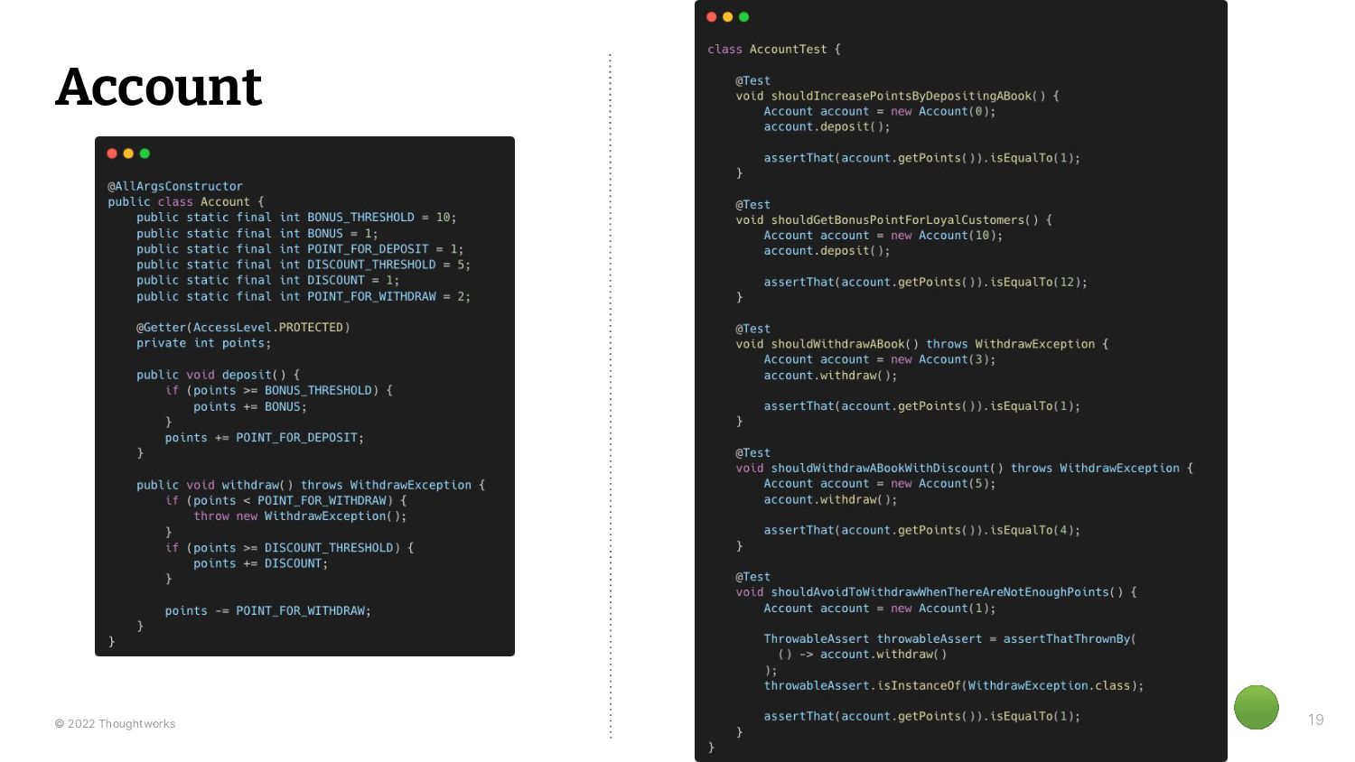This screenshot has width=1355, height=762.
Task: Click the "shouldIncreasePointsByDepositingABook()" test method name
Action: (x=908, y=96)
